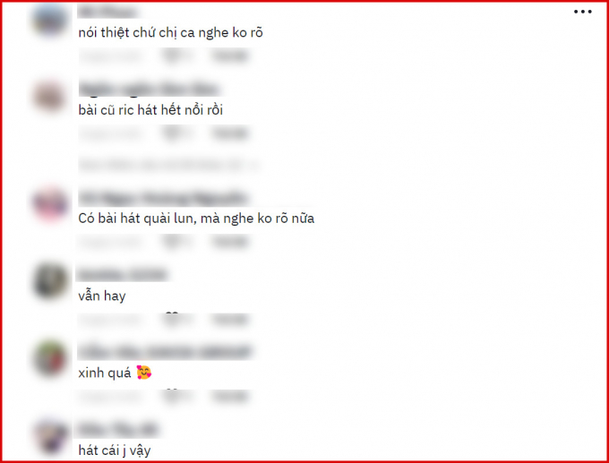Click blurred username above 'nói thiệt chứ chị ca'
This screenshot has width=609, height=463.
[x=108, y=13]
